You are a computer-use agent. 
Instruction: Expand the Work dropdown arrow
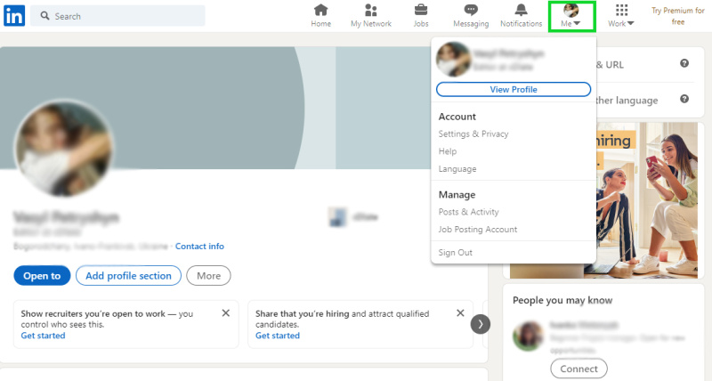[x=630, y=24]
